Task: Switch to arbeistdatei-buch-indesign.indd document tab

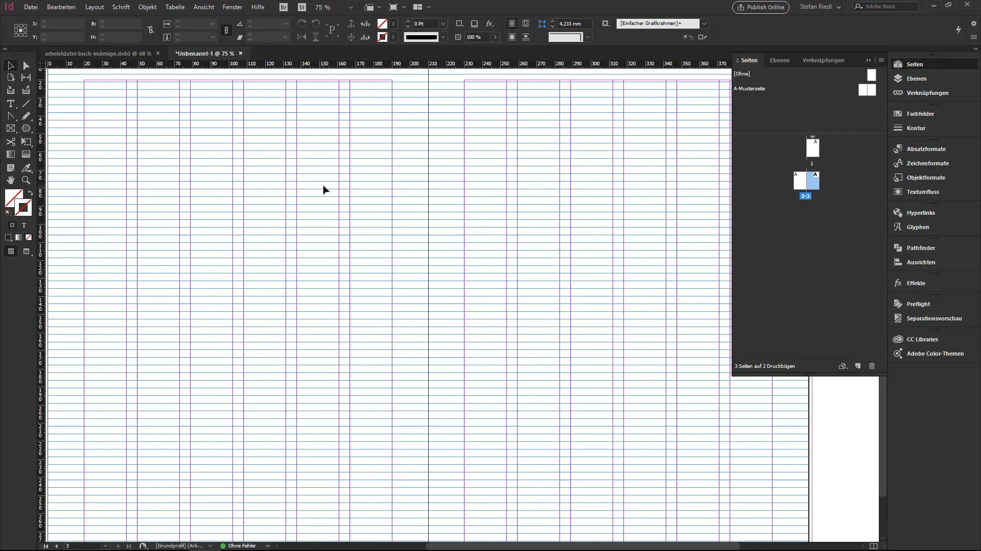Action: (98, 54)
